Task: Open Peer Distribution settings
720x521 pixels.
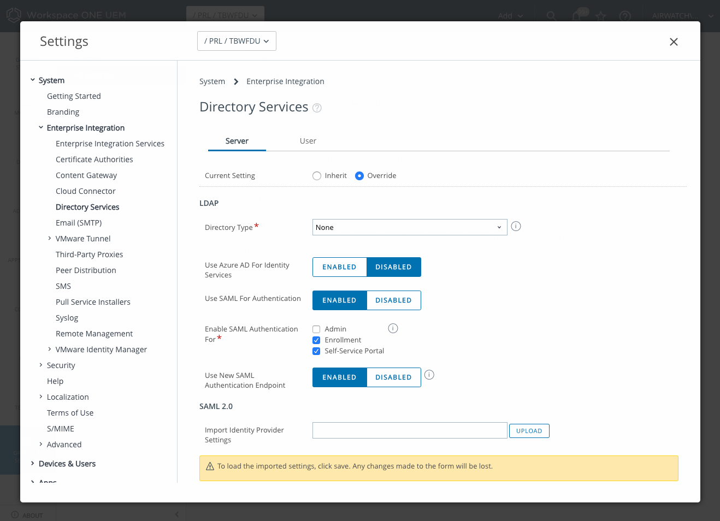Action: click(86, 270)
